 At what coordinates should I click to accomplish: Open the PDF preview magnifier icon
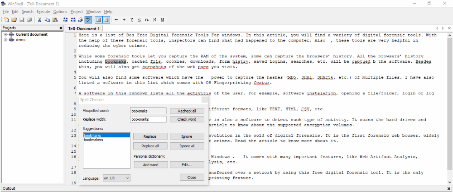tap(81, 20)
